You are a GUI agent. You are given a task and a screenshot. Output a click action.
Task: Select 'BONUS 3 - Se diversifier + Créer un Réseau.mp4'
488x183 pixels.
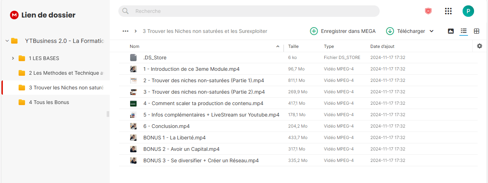click(201, 160)
